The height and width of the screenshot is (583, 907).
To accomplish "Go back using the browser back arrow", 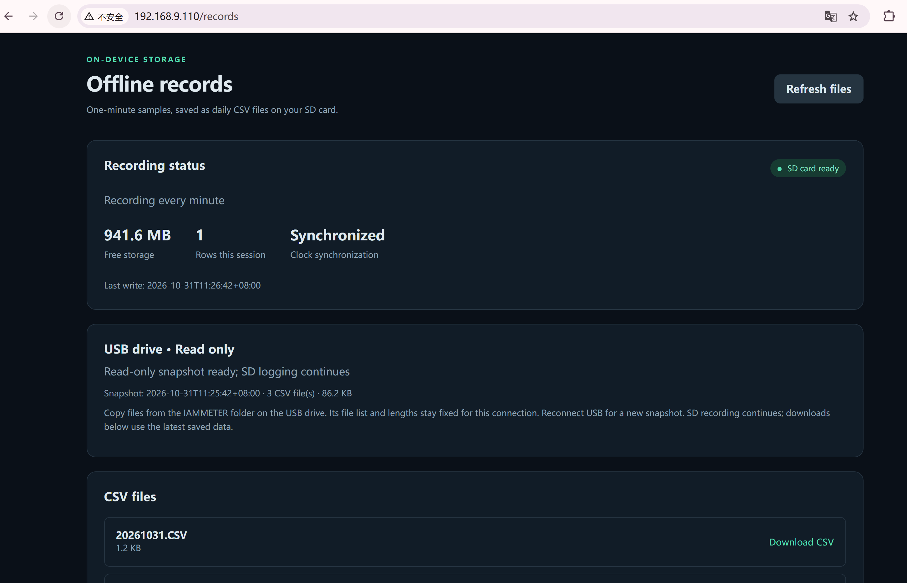I will tap(9, 16).
